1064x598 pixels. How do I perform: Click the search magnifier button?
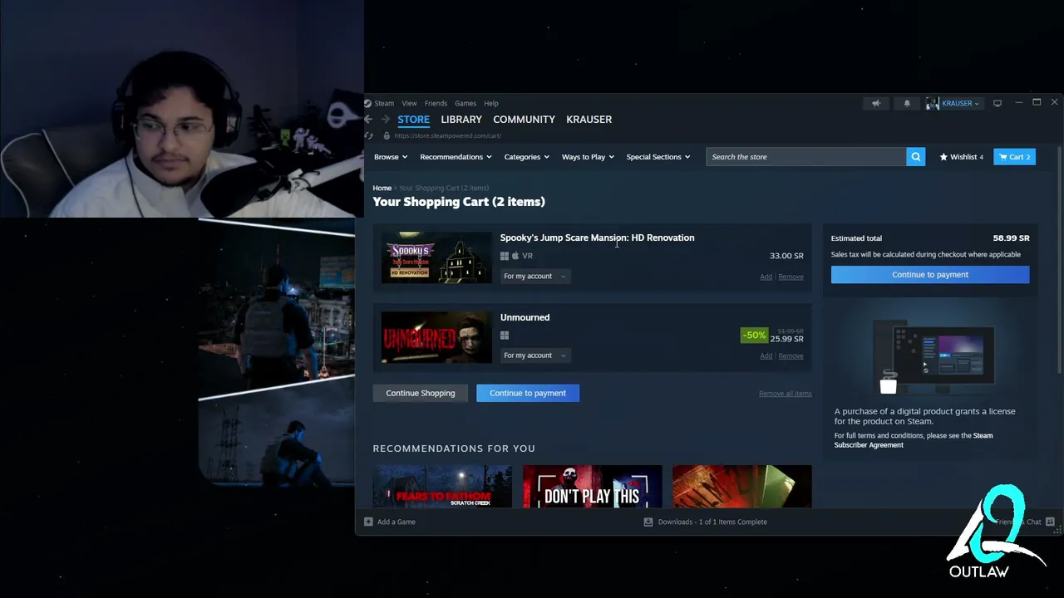(915, 157)
